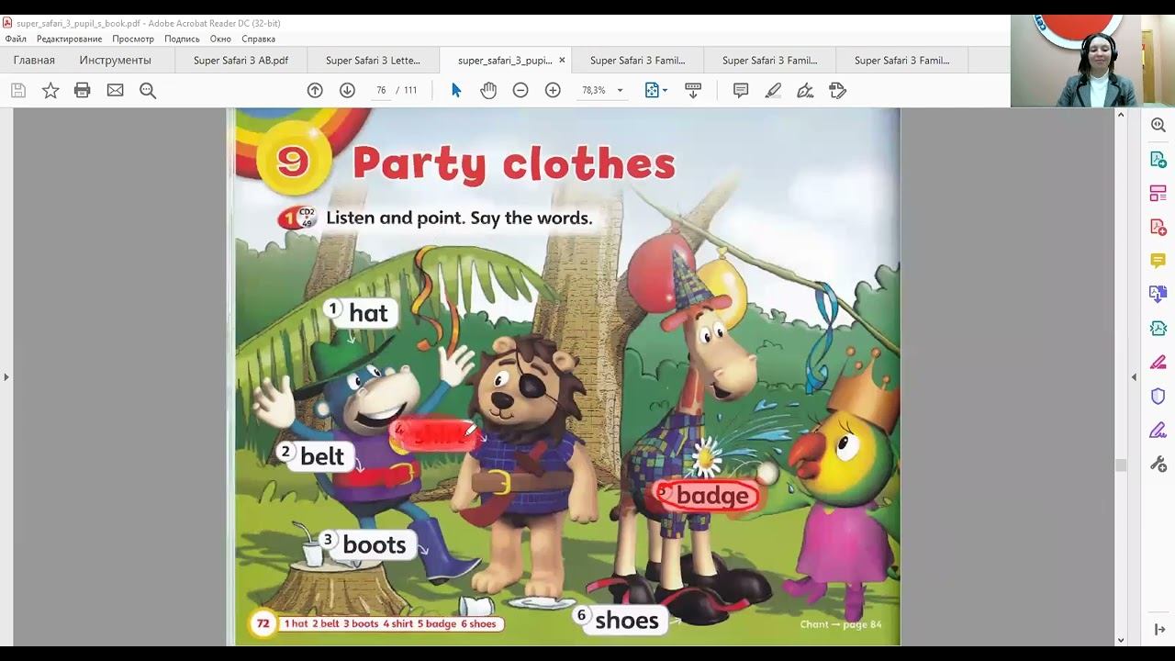Screen dimensions: 1175x661
Task: Click the word 'hat' label
Action: (368, 314)
